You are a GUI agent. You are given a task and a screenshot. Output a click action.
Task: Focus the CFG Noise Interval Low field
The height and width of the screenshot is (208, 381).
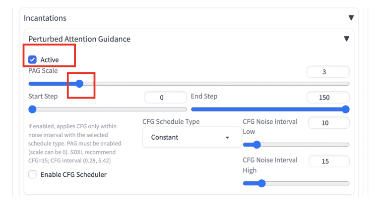click(329, 123)
